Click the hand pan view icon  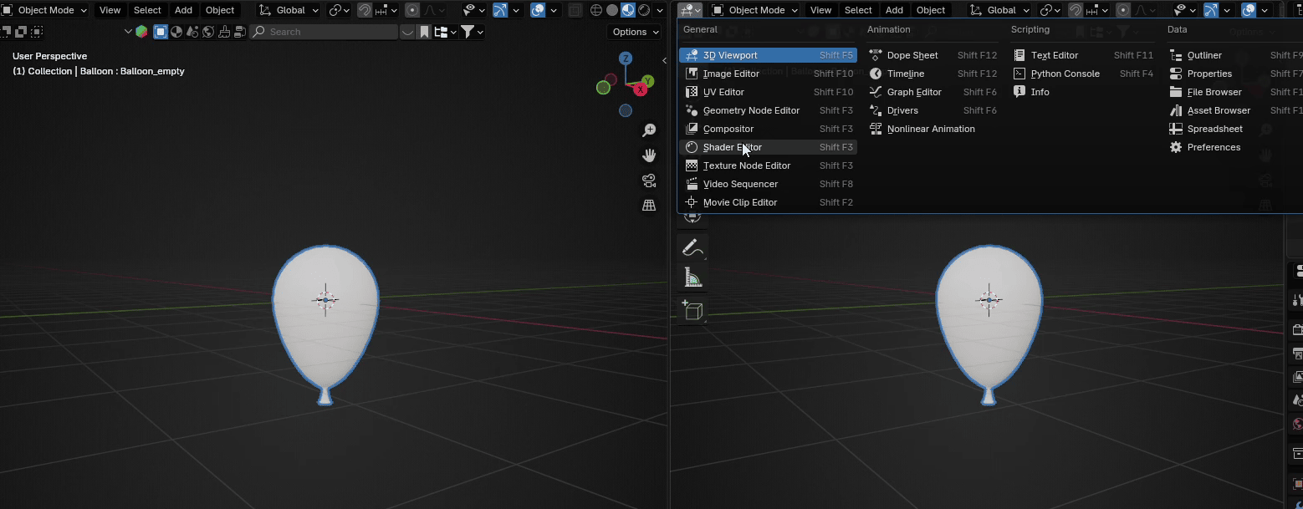coord(649,155)
